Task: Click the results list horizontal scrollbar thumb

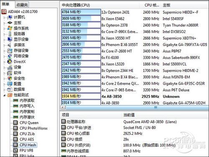Action: click(x=137, y=108)
